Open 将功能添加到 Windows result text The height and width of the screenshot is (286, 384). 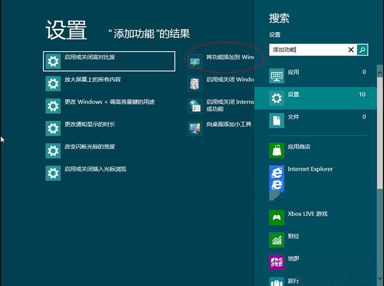230,57
